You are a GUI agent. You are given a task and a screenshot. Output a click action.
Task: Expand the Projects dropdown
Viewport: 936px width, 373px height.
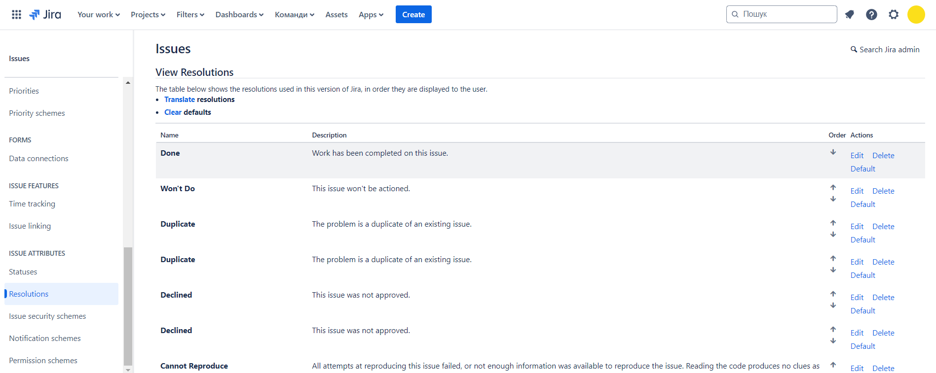click(x=148, y=14)
